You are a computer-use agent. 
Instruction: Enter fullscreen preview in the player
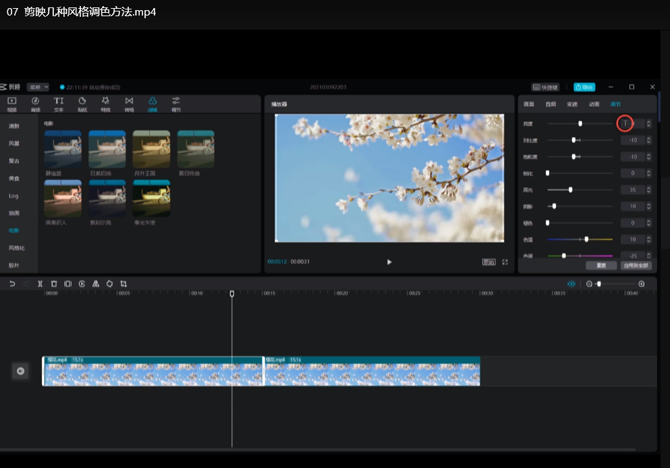(505, 262)
